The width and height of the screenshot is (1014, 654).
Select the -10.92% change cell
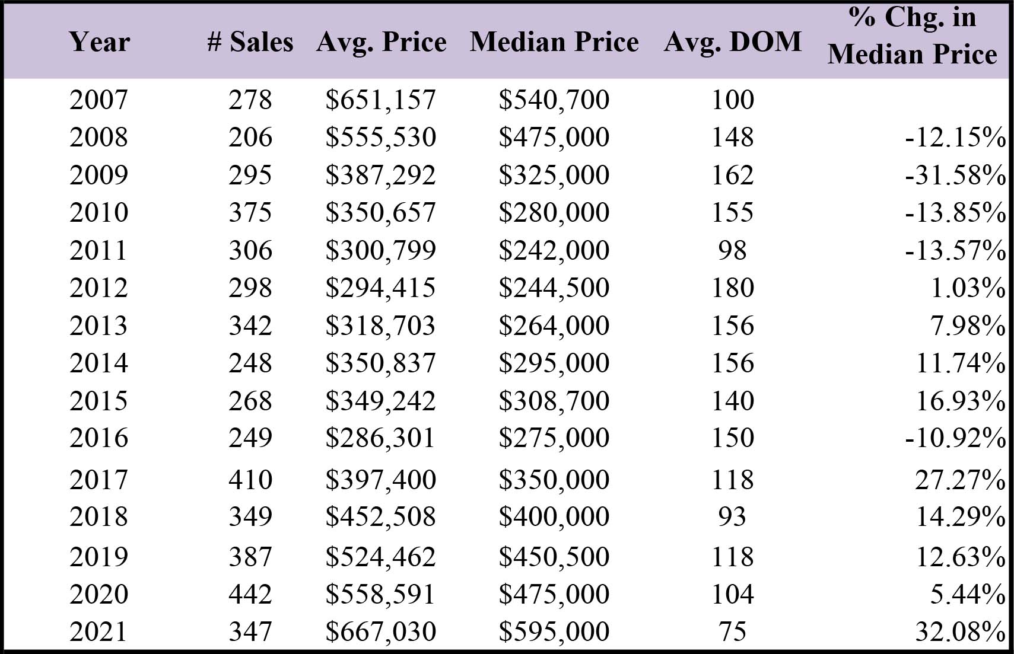(x=955, y=438)
